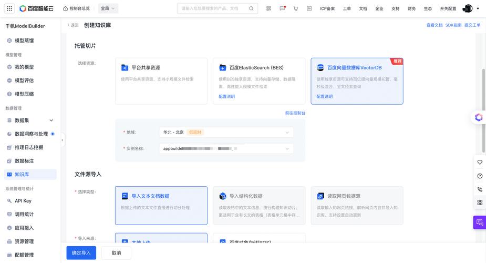This screenshot has width=486, height=263.
Task: Open the 地域 dropdown 华北-北京
Action: click(226, 132)
